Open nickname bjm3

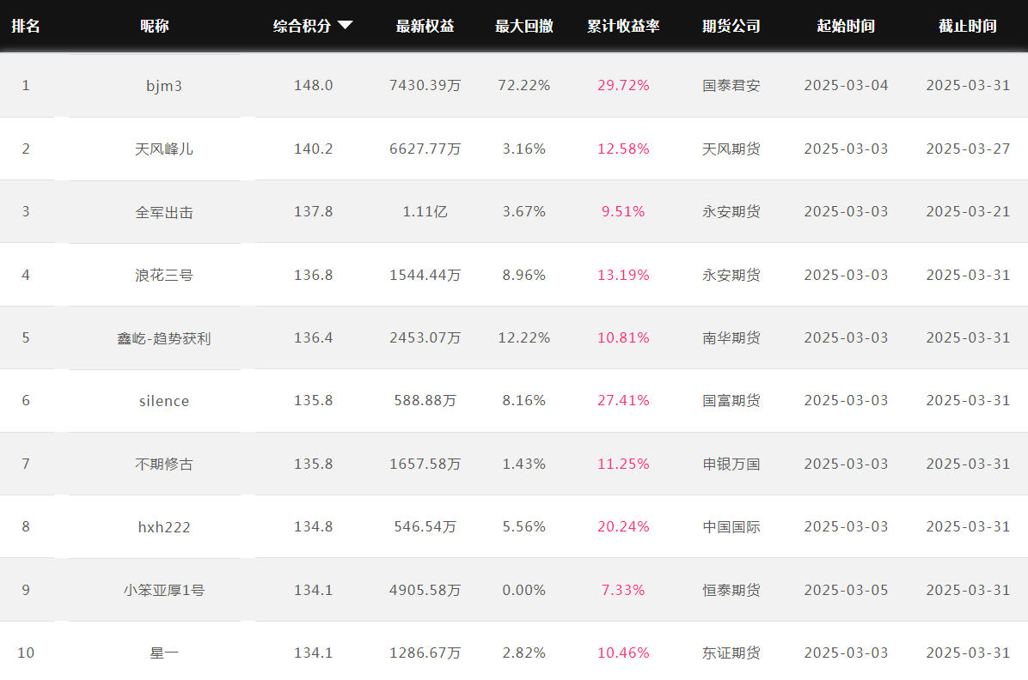tap(164, 86)
